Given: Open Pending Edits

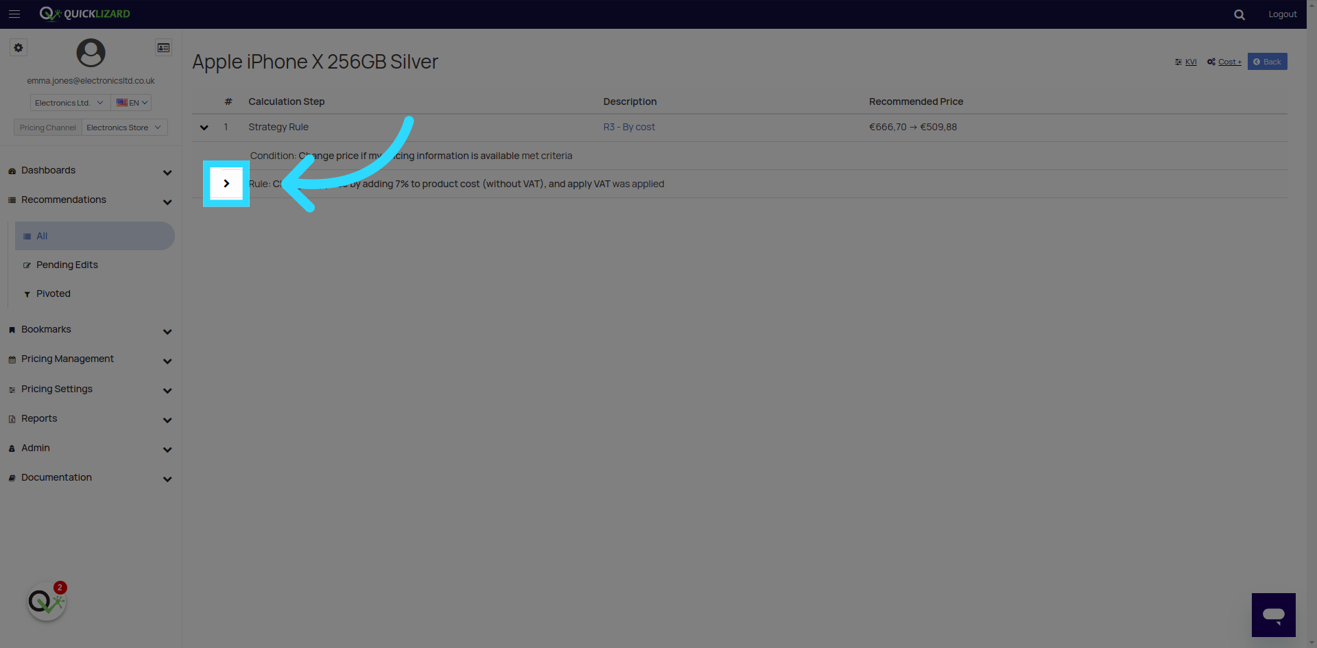Looking at the screenshot, I should pyautogui.click(x=67, y=265).
